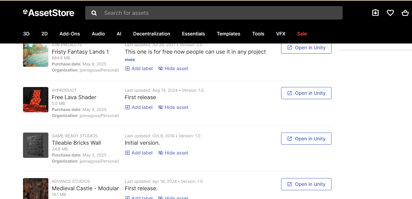Open Medieval Castle - Modular title
Viewport: 412px width, 199px height.
pyautogui.click(x=85, y=188)
